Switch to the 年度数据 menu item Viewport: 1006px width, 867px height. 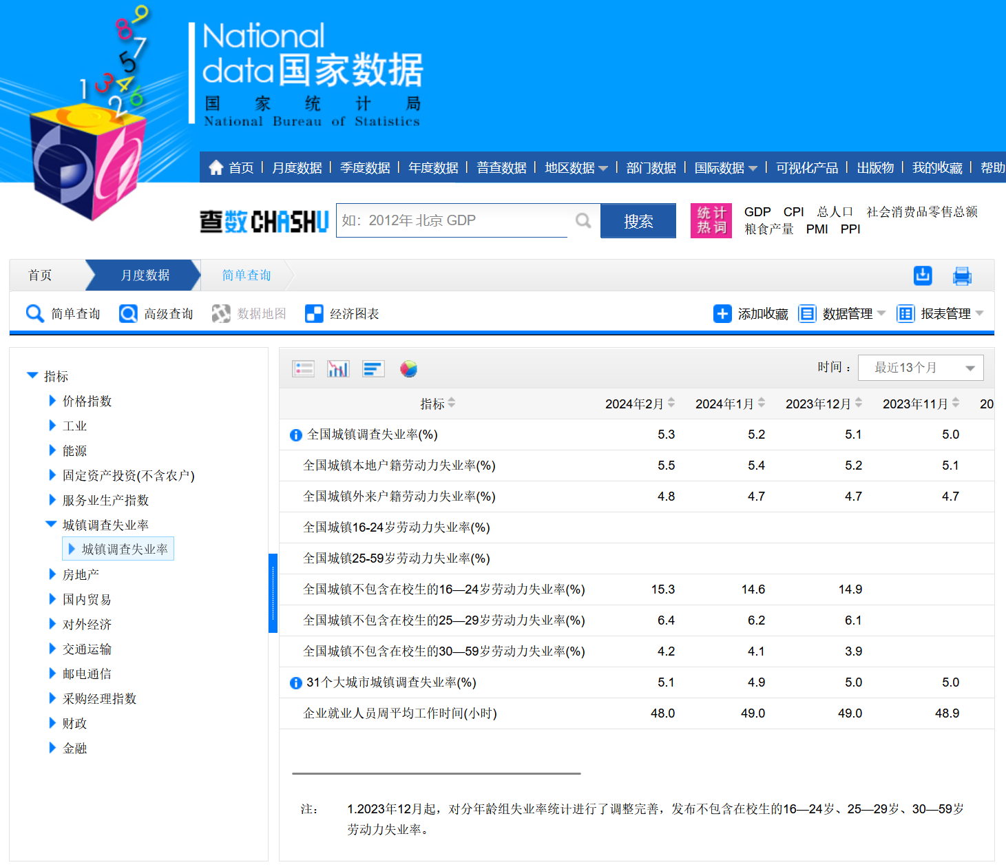tap(432, 167)
